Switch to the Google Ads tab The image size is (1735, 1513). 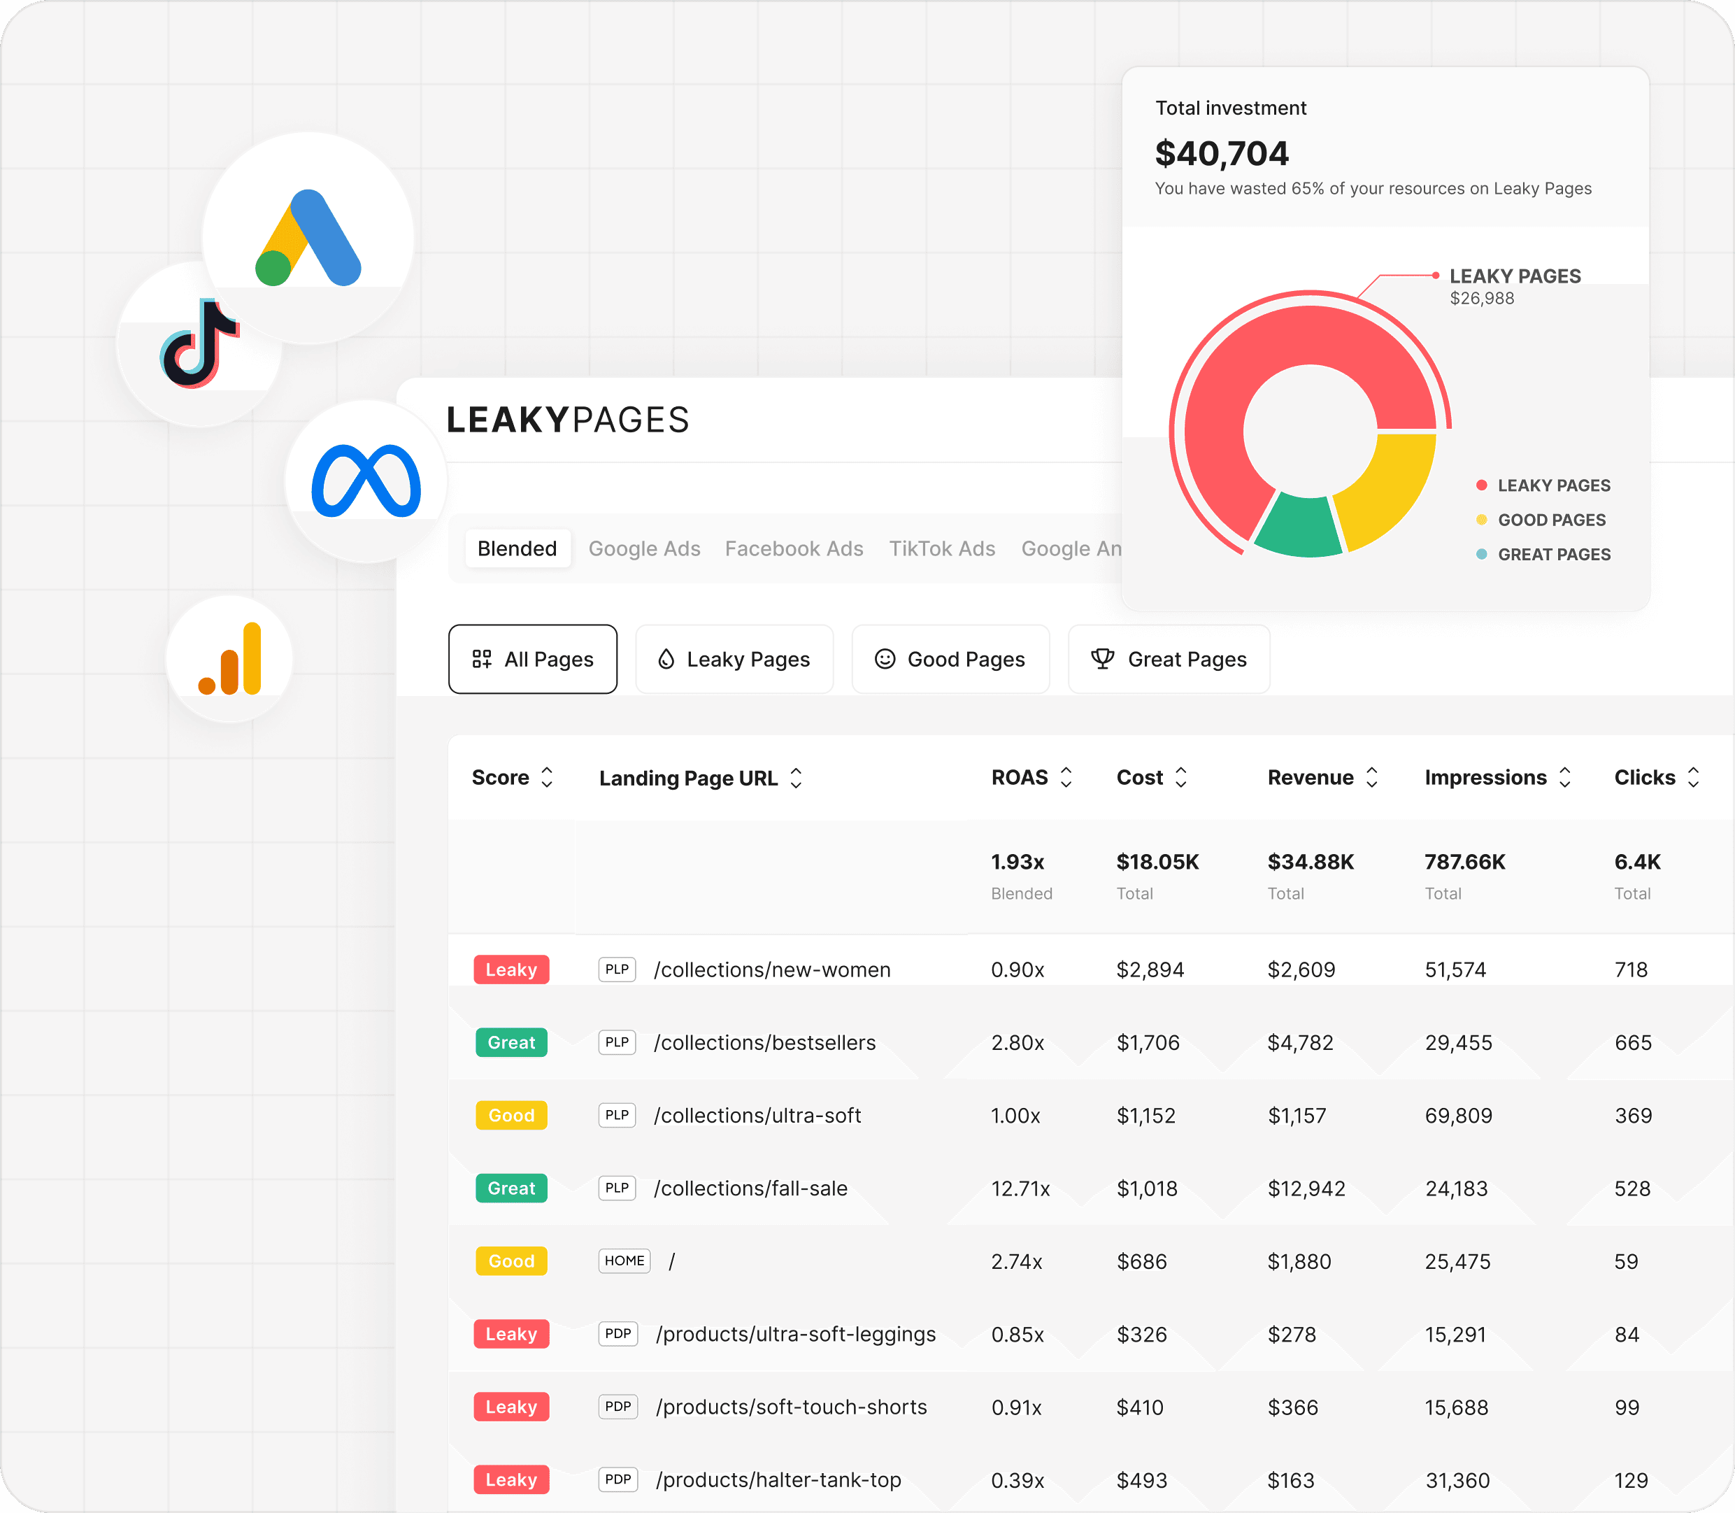644,549
